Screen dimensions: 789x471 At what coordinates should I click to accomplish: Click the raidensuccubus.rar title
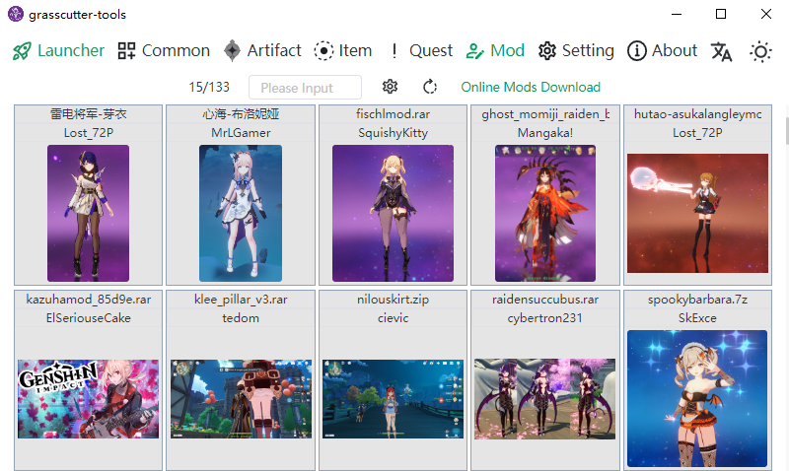pos(545,300)
